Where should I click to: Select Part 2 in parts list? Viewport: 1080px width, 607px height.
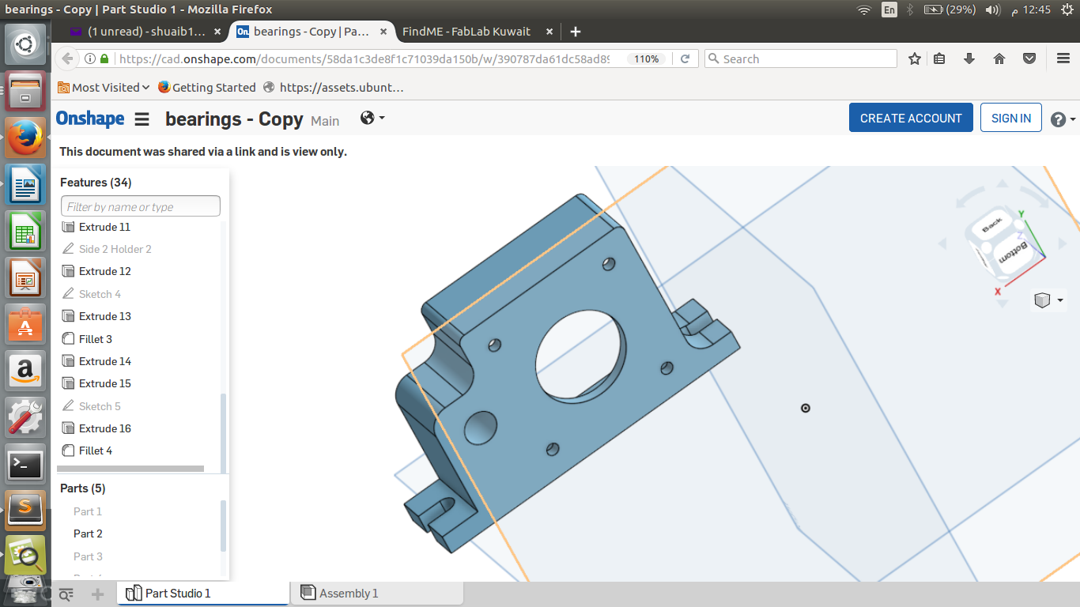(88, 533)
